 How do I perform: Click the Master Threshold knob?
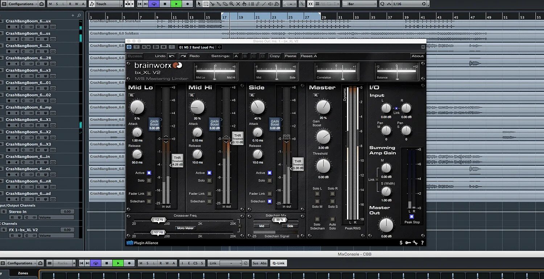click(323, 166)
